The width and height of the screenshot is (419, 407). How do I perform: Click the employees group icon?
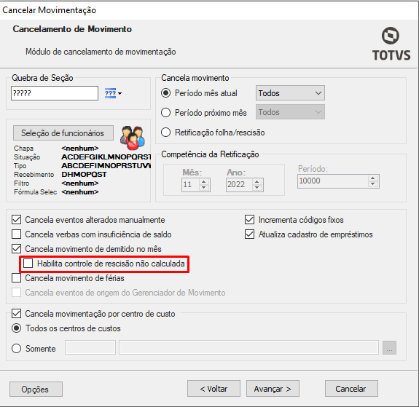133,138
